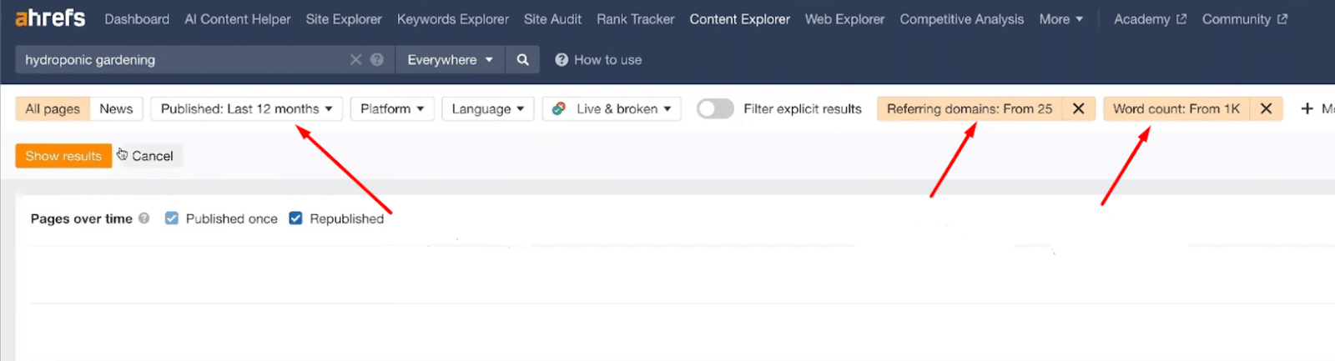The width and height of the screenshot is (1335, 361).
Task: Uncheck the Published once checkbox
Action: (172, 218)
